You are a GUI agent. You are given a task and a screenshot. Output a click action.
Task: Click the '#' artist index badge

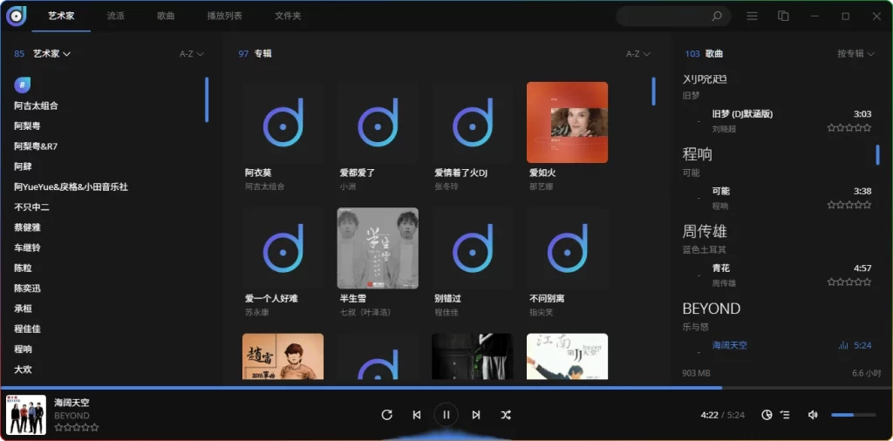coord(22,85)
